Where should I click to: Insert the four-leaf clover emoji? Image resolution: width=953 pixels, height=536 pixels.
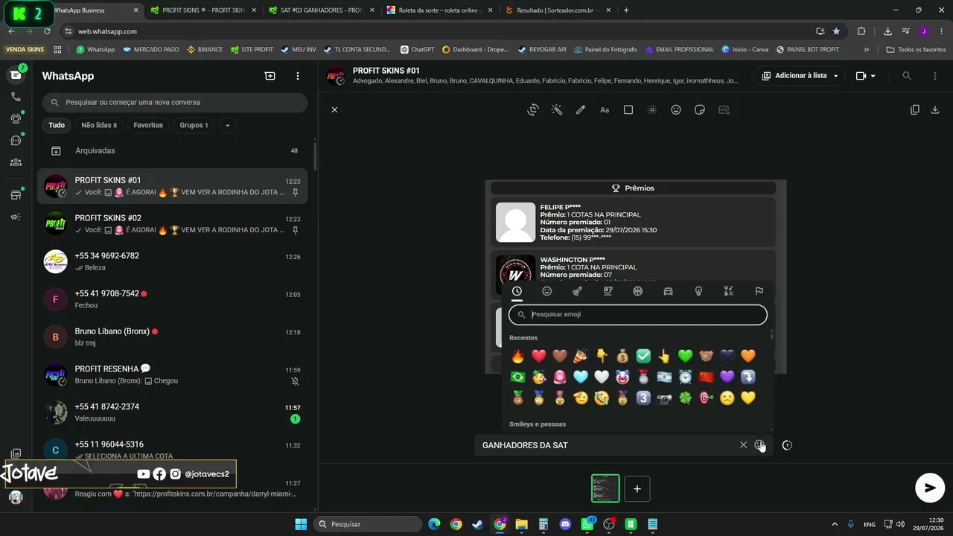point(685,398)
